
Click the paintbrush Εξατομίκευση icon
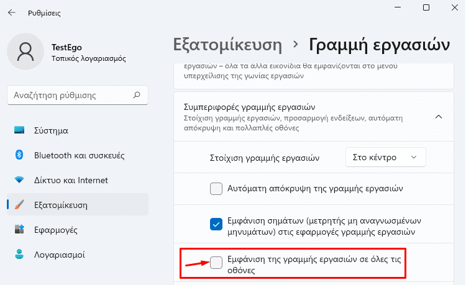(19, 204)
